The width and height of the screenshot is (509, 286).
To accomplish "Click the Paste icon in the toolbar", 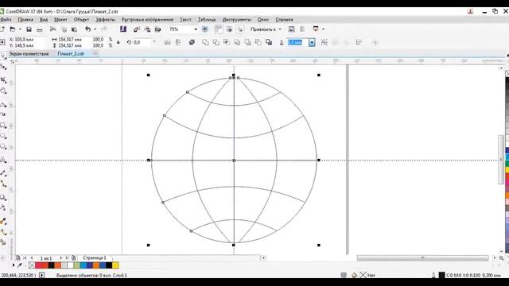I will coord(74,29).
